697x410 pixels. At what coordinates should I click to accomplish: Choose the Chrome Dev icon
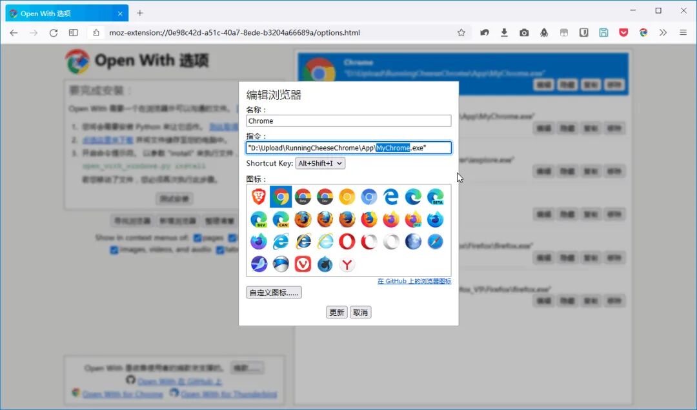pos(325,197)
